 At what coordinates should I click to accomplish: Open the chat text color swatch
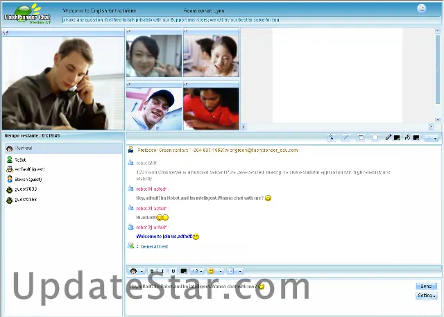(x=183, y=271)
